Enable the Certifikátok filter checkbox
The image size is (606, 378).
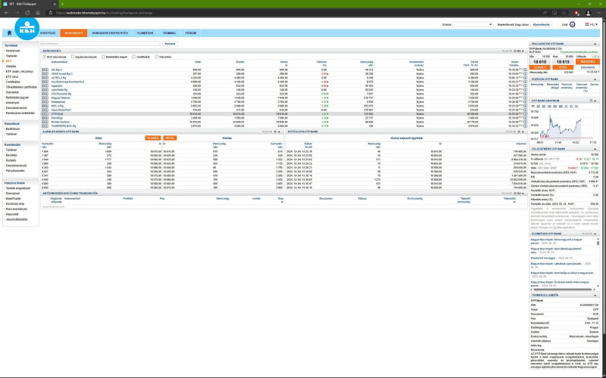pyautogui.click(x=134, y=57)
